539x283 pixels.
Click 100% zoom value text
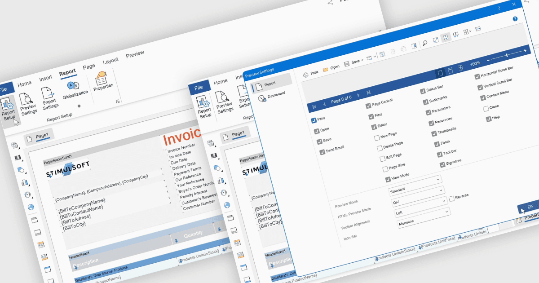pos(475,64)
